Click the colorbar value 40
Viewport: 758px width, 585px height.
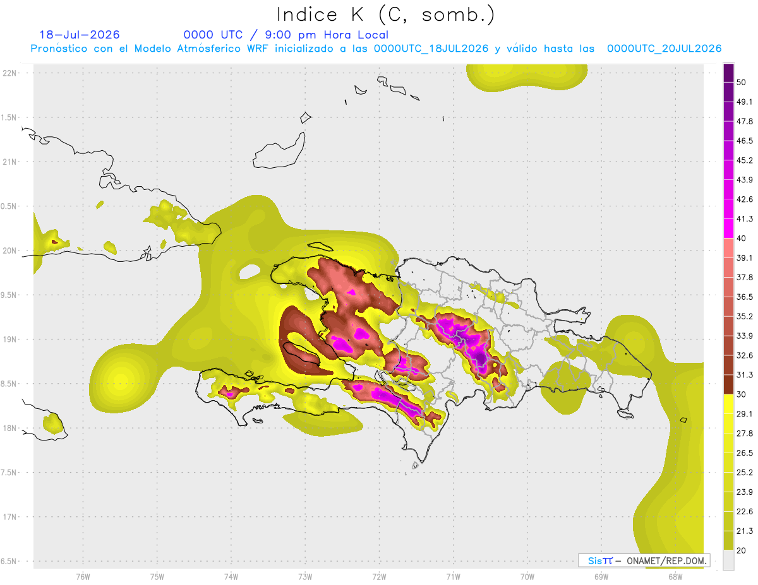pos(742,239)
